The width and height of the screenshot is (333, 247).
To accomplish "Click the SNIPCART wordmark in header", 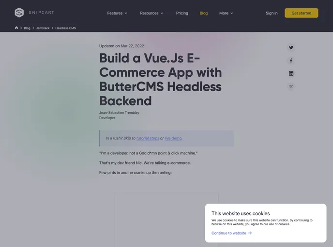I will pyautogui.click(x=42, y=13).
